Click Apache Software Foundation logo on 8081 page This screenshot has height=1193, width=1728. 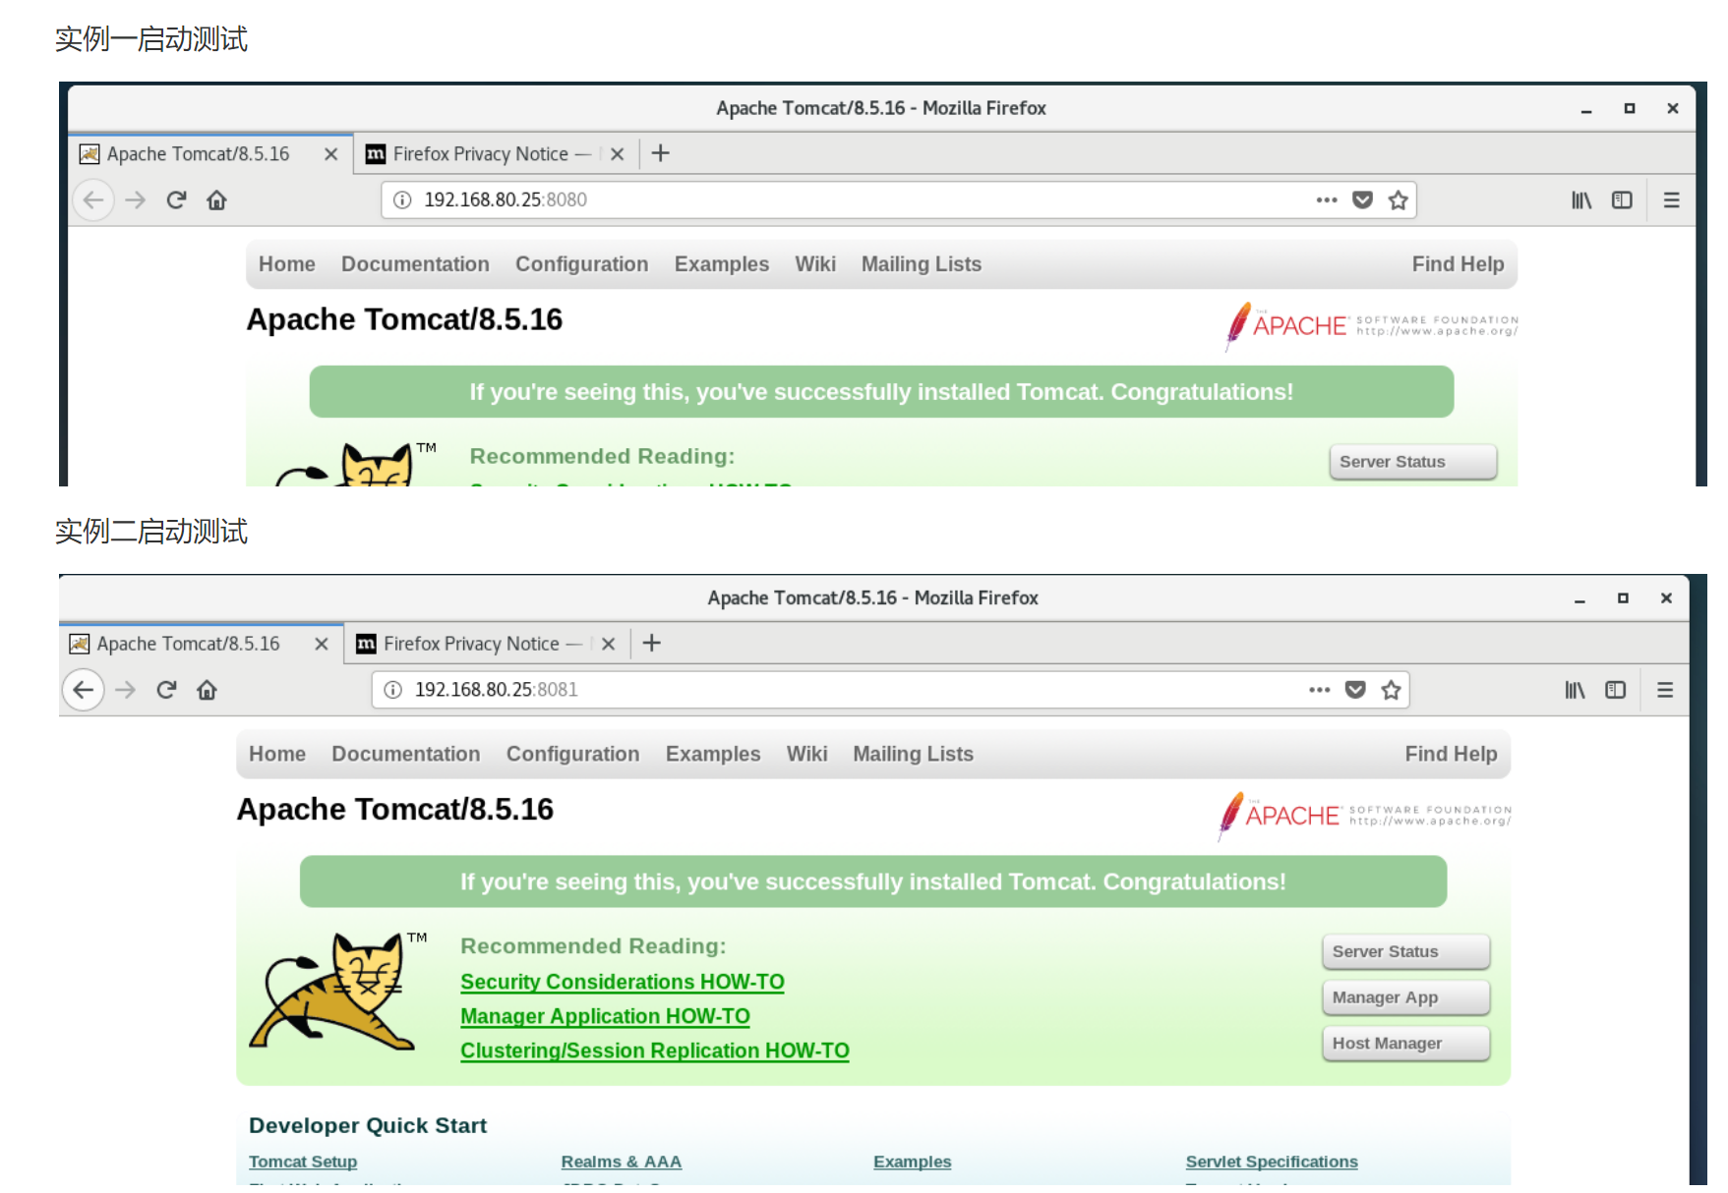tap(1364, 816)
